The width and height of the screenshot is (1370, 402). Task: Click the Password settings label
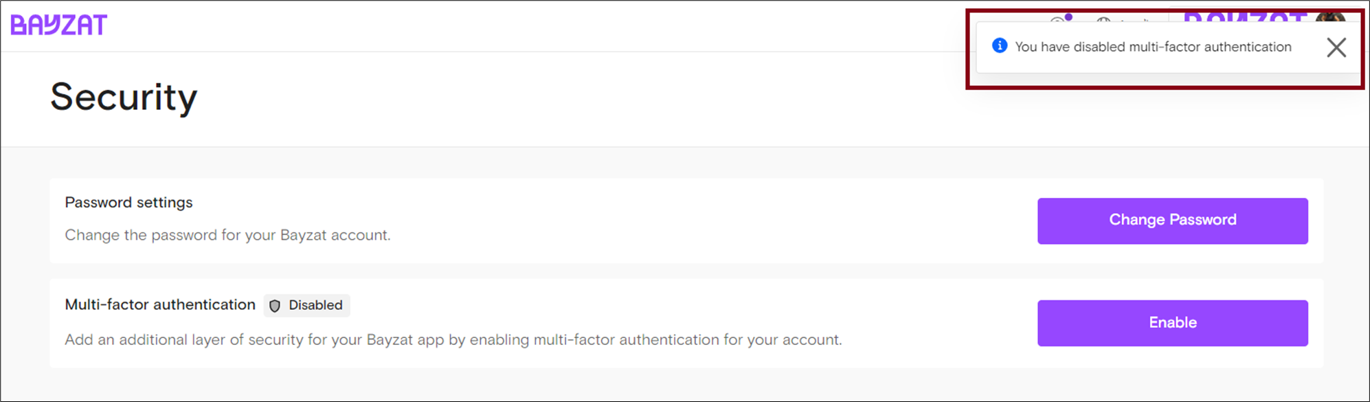point(128,203)
